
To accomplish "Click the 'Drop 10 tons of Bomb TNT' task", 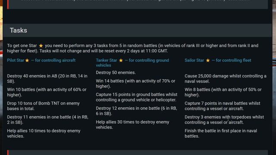I will point(43,106).
